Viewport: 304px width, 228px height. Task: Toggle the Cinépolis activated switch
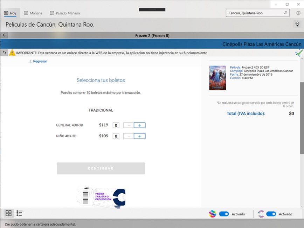pos(271,214)
